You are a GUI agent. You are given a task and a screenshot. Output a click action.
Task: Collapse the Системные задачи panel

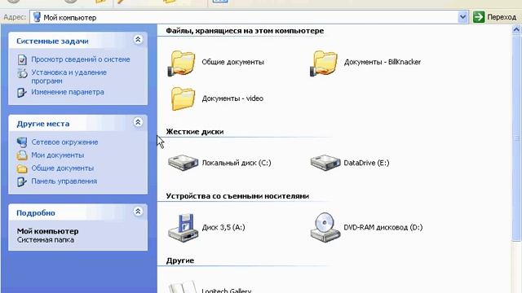(x=138, y=40)
